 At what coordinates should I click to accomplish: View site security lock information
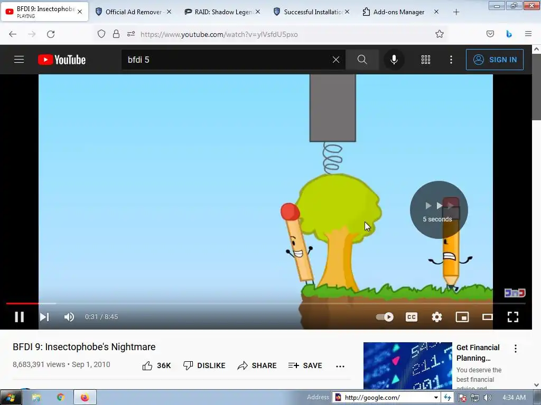click(116, 34)
